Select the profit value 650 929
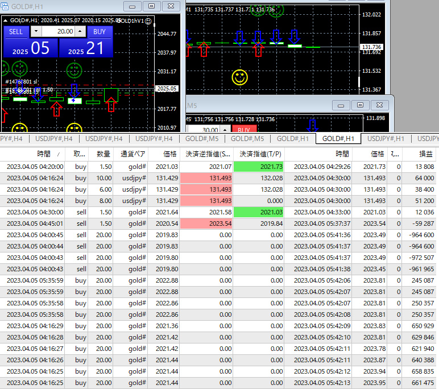 click(x=423, y=326)
